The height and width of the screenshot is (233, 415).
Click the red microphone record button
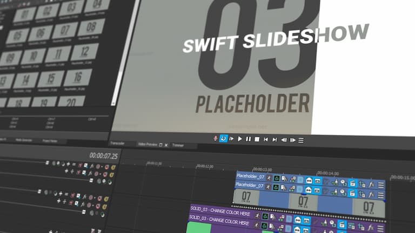point(216,138)
